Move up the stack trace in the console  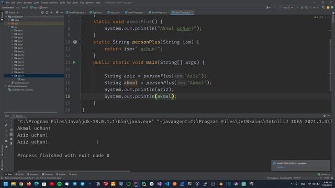pyautogui.click(x=12, y=121)
